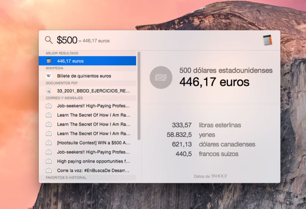
Task: Click the large Calculator icon in search bar
Action: [x=268, y=40]
